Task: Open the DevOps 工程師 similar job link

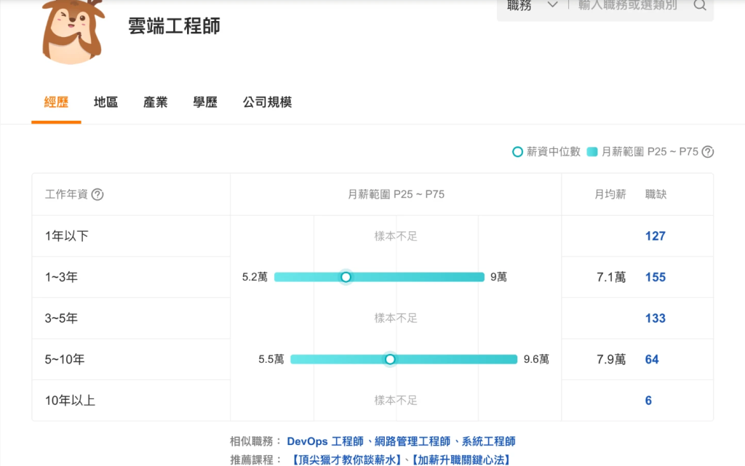Action: [x=325, y=441]
